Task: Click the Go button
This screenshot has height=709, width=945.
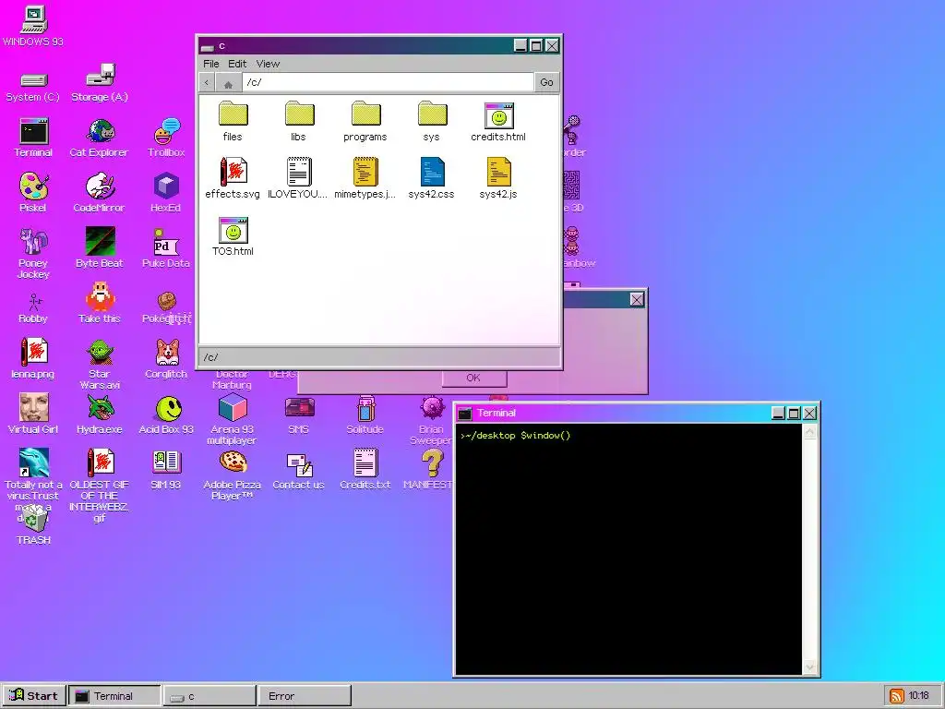Action: [546, 82]
